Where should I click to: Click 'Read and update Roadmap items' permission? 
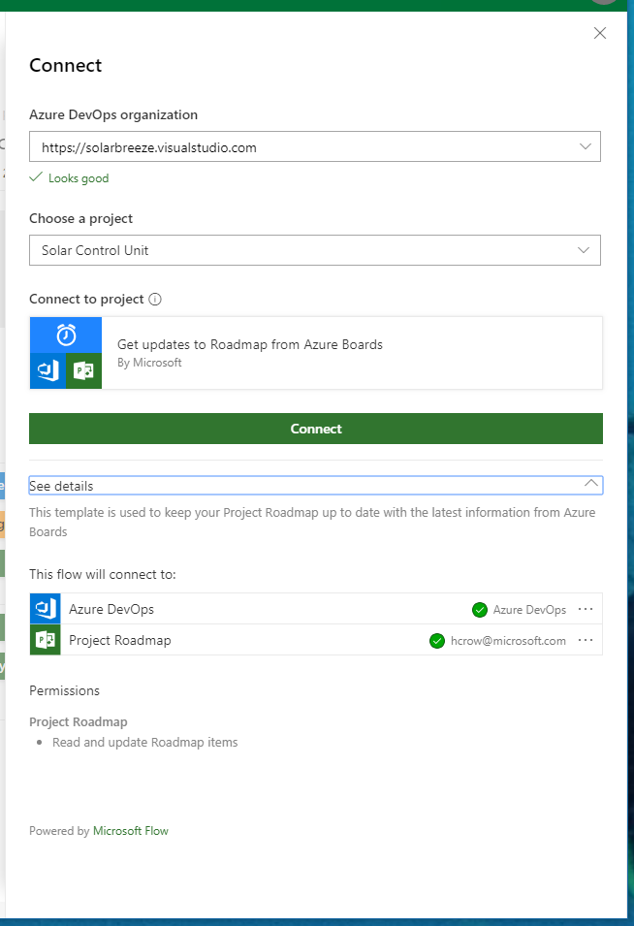coord(145,743)
